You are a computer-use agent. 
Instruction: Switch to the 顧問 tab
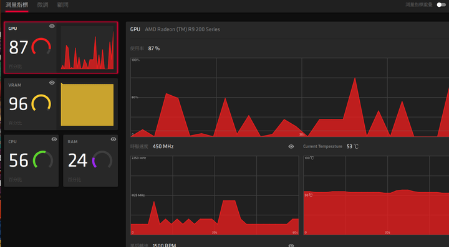coord(62,5)
